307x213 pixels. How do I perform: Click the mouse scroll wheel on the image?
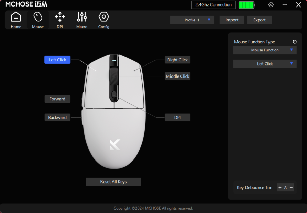point(114,76)
